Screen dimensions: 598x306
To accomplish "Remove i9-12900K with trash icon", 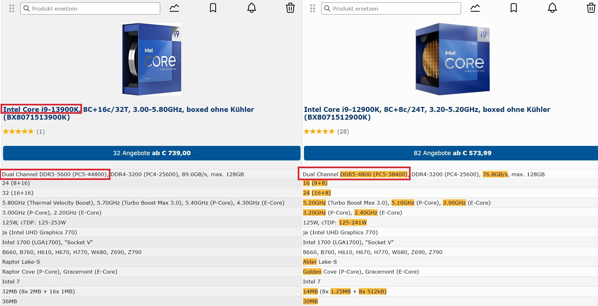I will (x=591, y=8).
